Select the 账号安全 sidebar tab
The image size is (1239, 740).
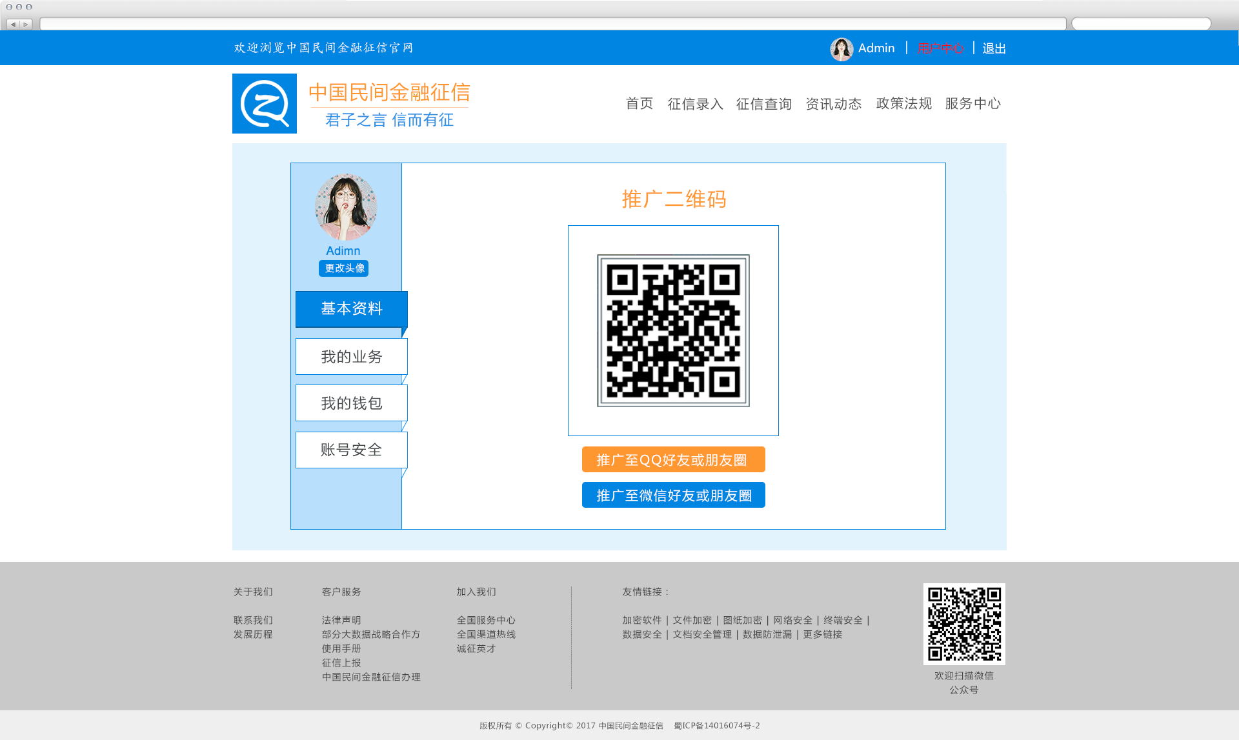pyautogui.click(x=352, y=450)
